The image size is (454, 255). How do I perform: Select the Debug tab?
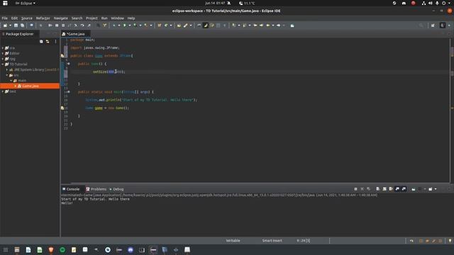tap(116, 189)
